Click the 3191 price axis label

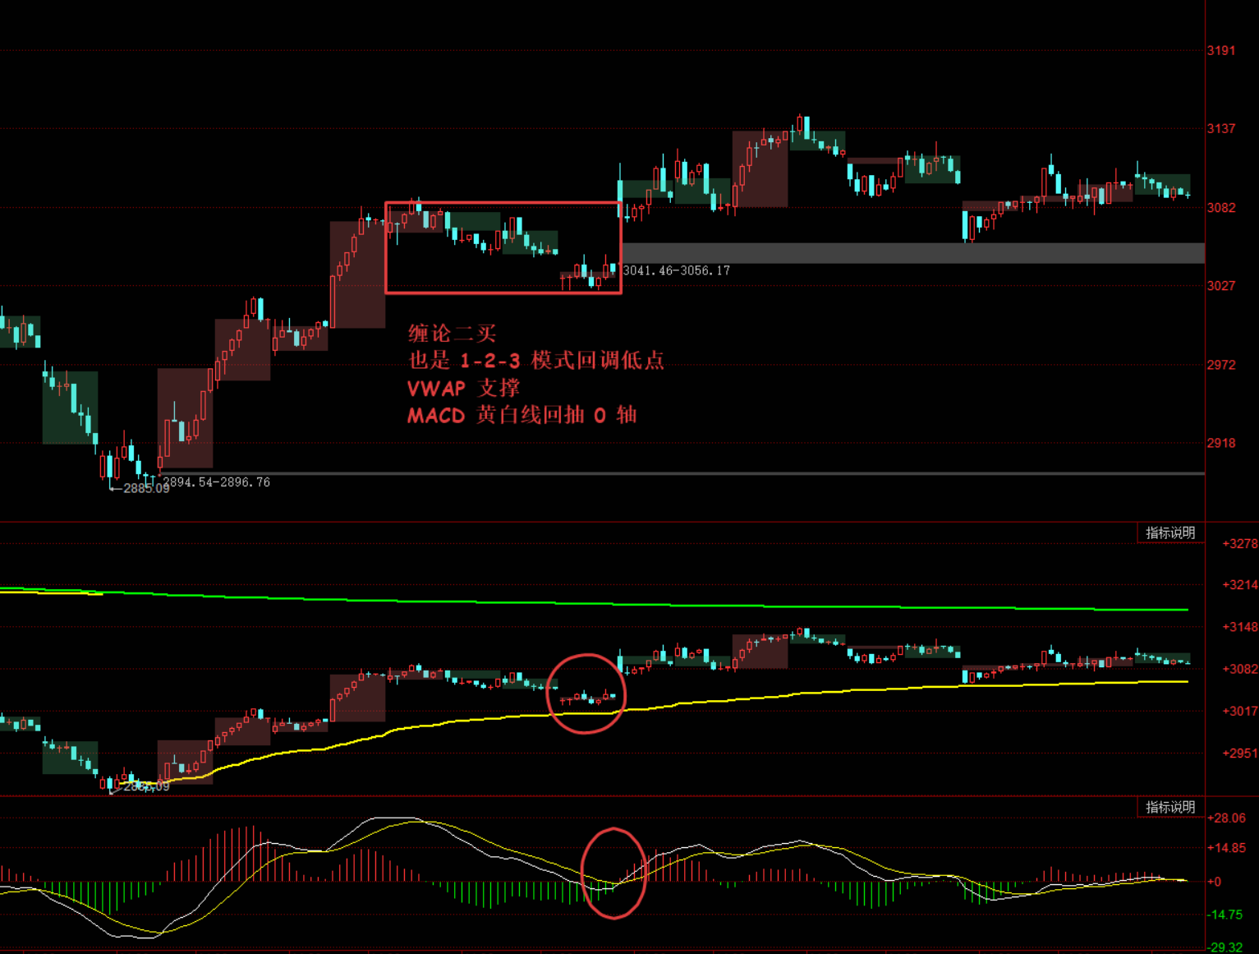1220,50
